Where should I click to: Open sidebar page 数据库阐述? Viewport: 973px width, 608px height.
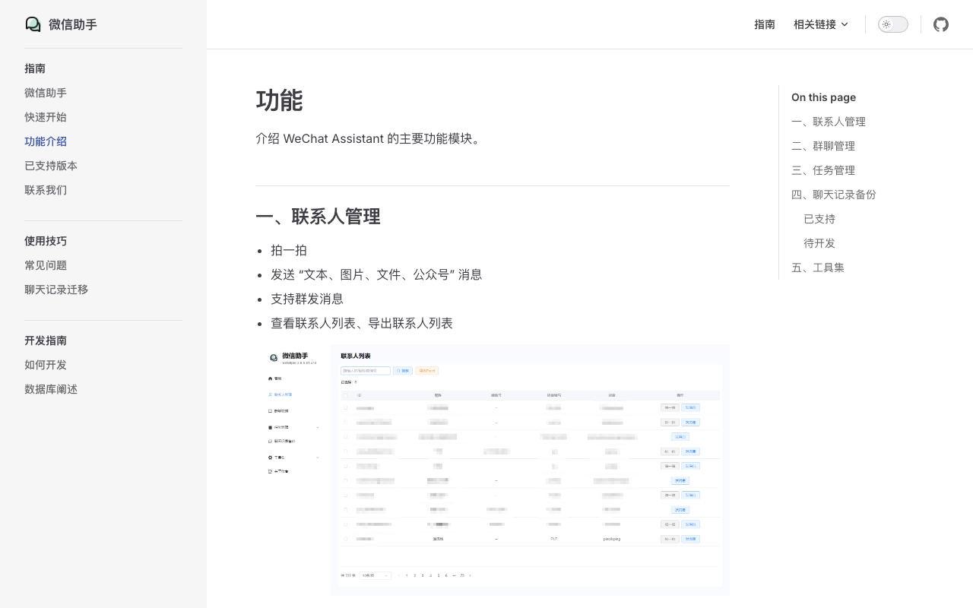[51, 389]
